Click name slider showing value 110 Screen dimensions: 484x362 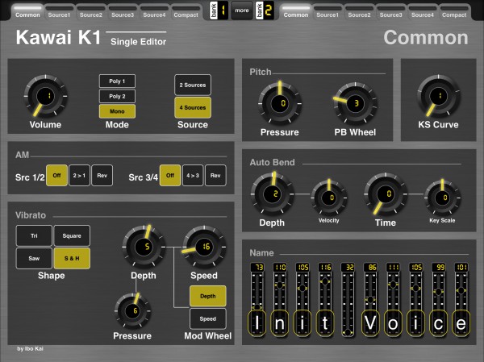click(280, 299)
